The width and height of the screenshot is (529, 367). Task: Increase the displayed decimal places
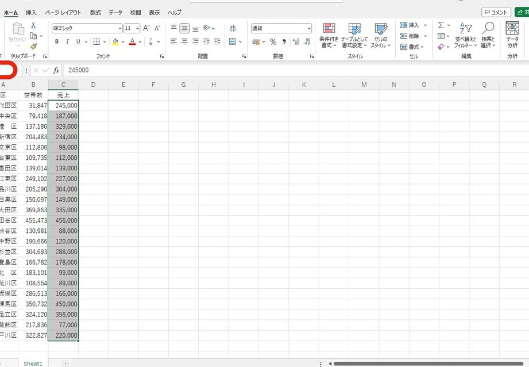click(x=296, y=42)
